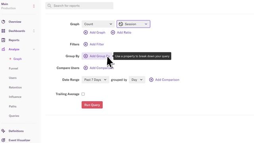The width and height of the screenshot is (254, 143).
Task: Enable the Trailing Average checkbox
Action: coord(83,94)
